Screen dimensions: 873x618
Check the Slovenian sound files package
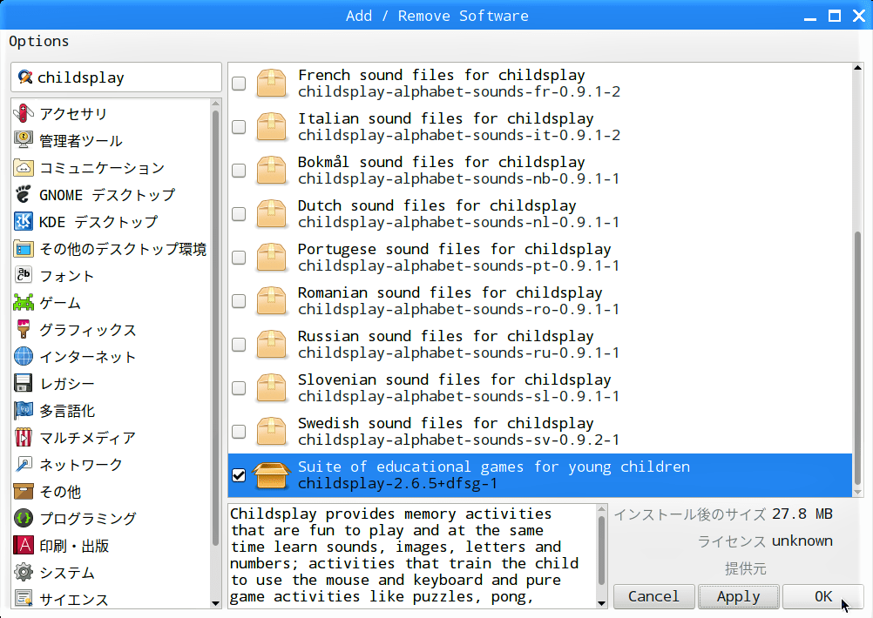(x=239, y=387)
